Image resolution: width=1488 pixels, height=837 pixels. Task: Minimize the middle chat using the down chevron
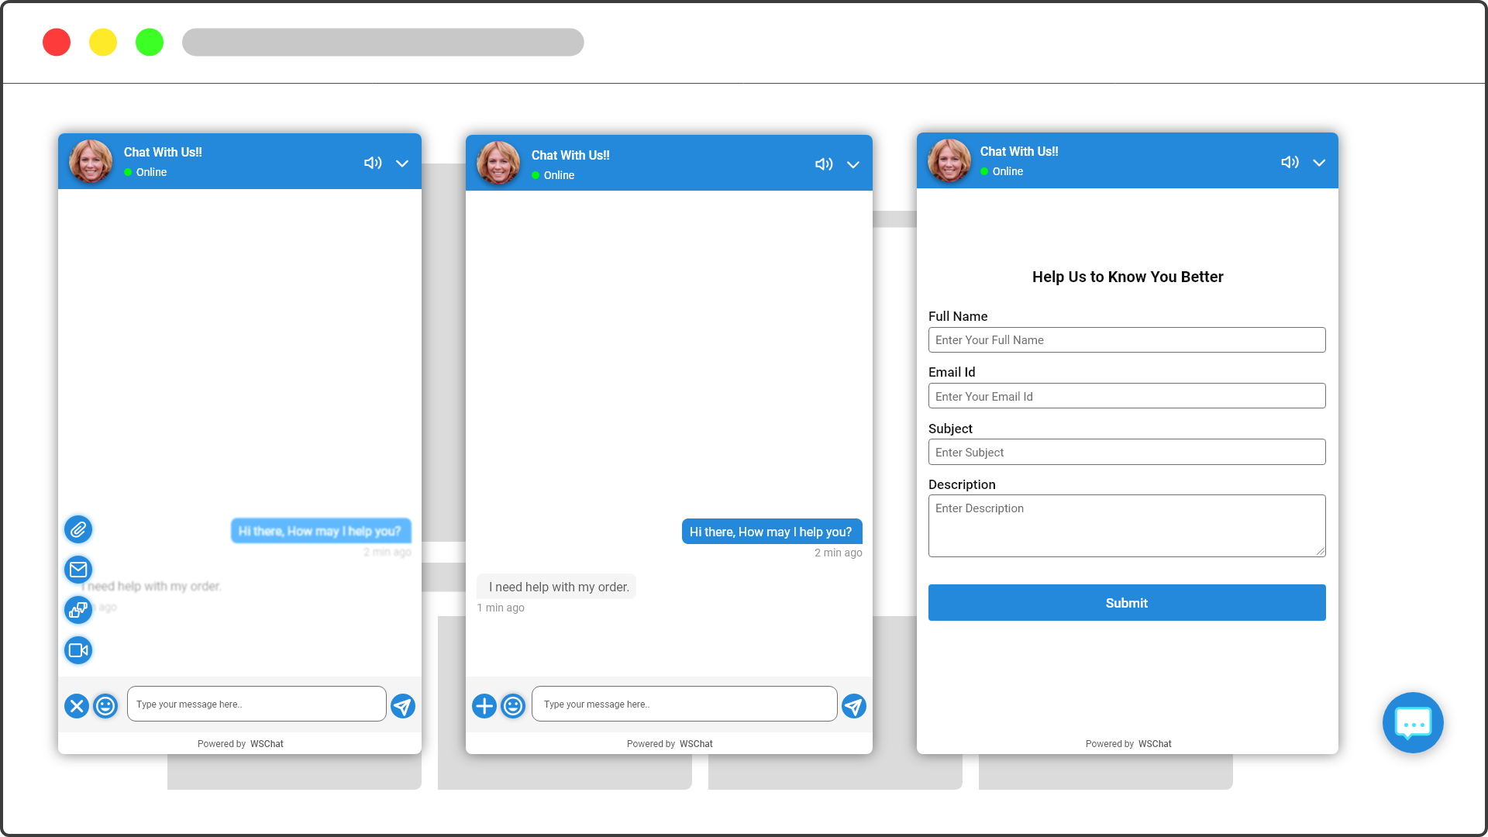[x=853, y=165]
